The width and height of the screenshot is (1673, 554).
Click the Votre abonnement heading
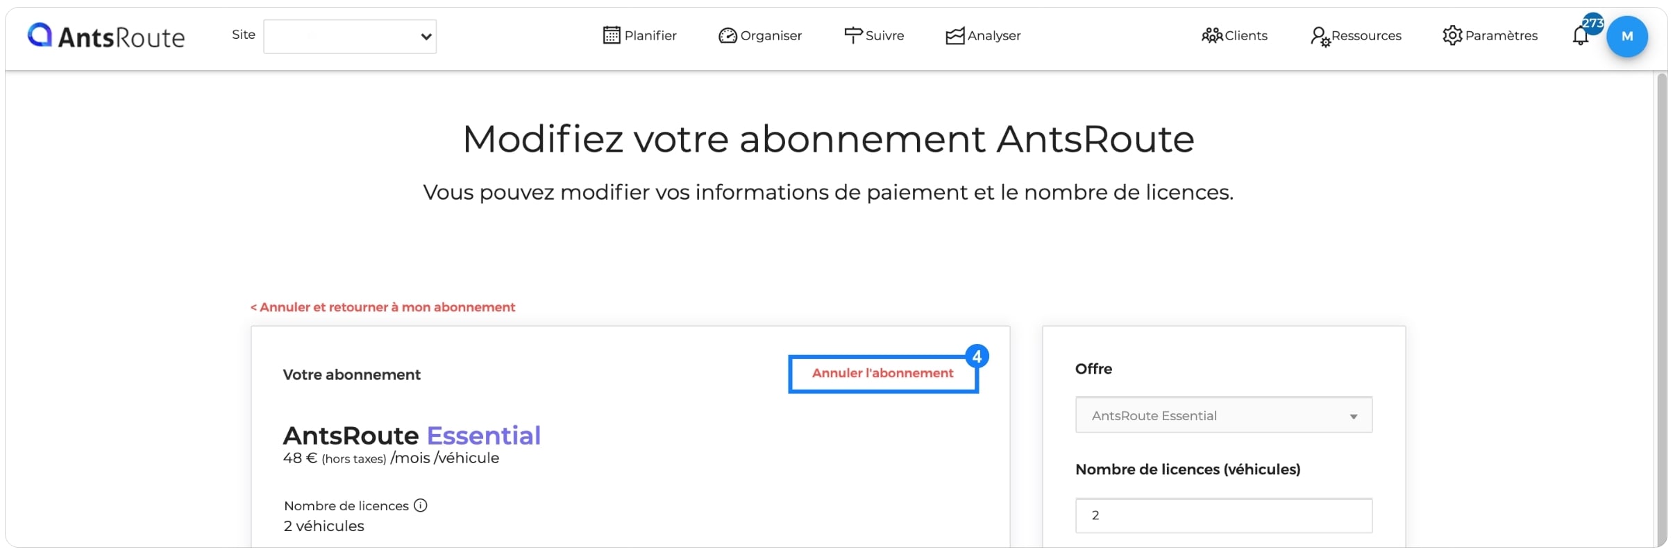(352, 374)
